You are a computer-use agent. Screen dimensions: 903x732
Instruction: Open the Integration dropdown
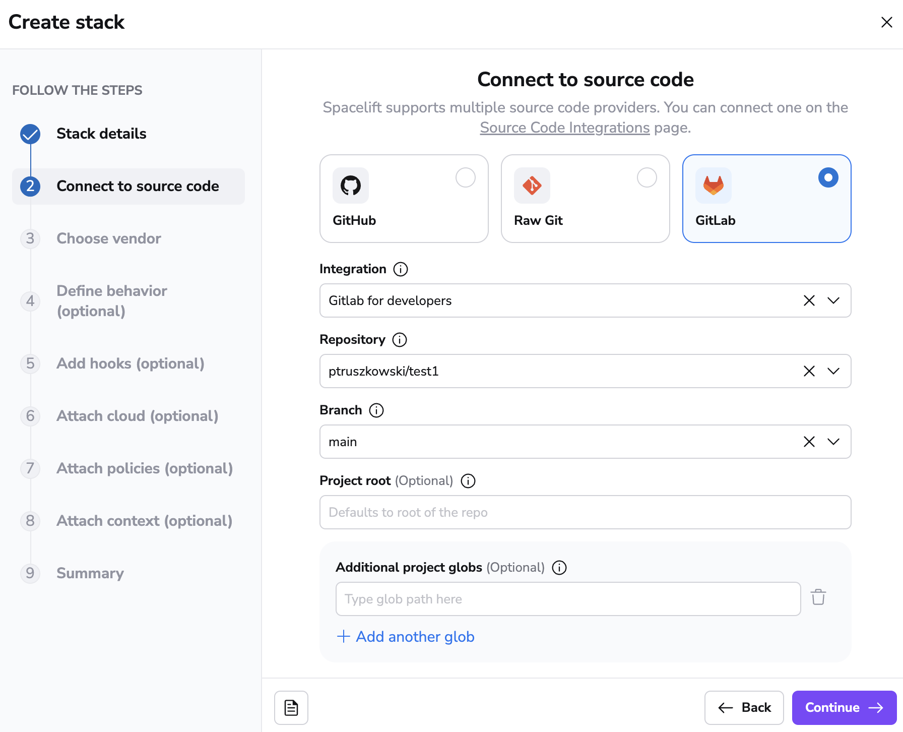click(832, 300)
